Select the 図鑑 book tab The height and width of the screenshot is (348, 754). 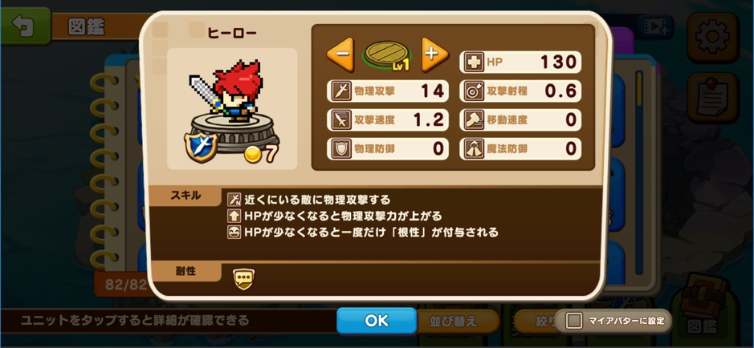[x=702, y=306]
